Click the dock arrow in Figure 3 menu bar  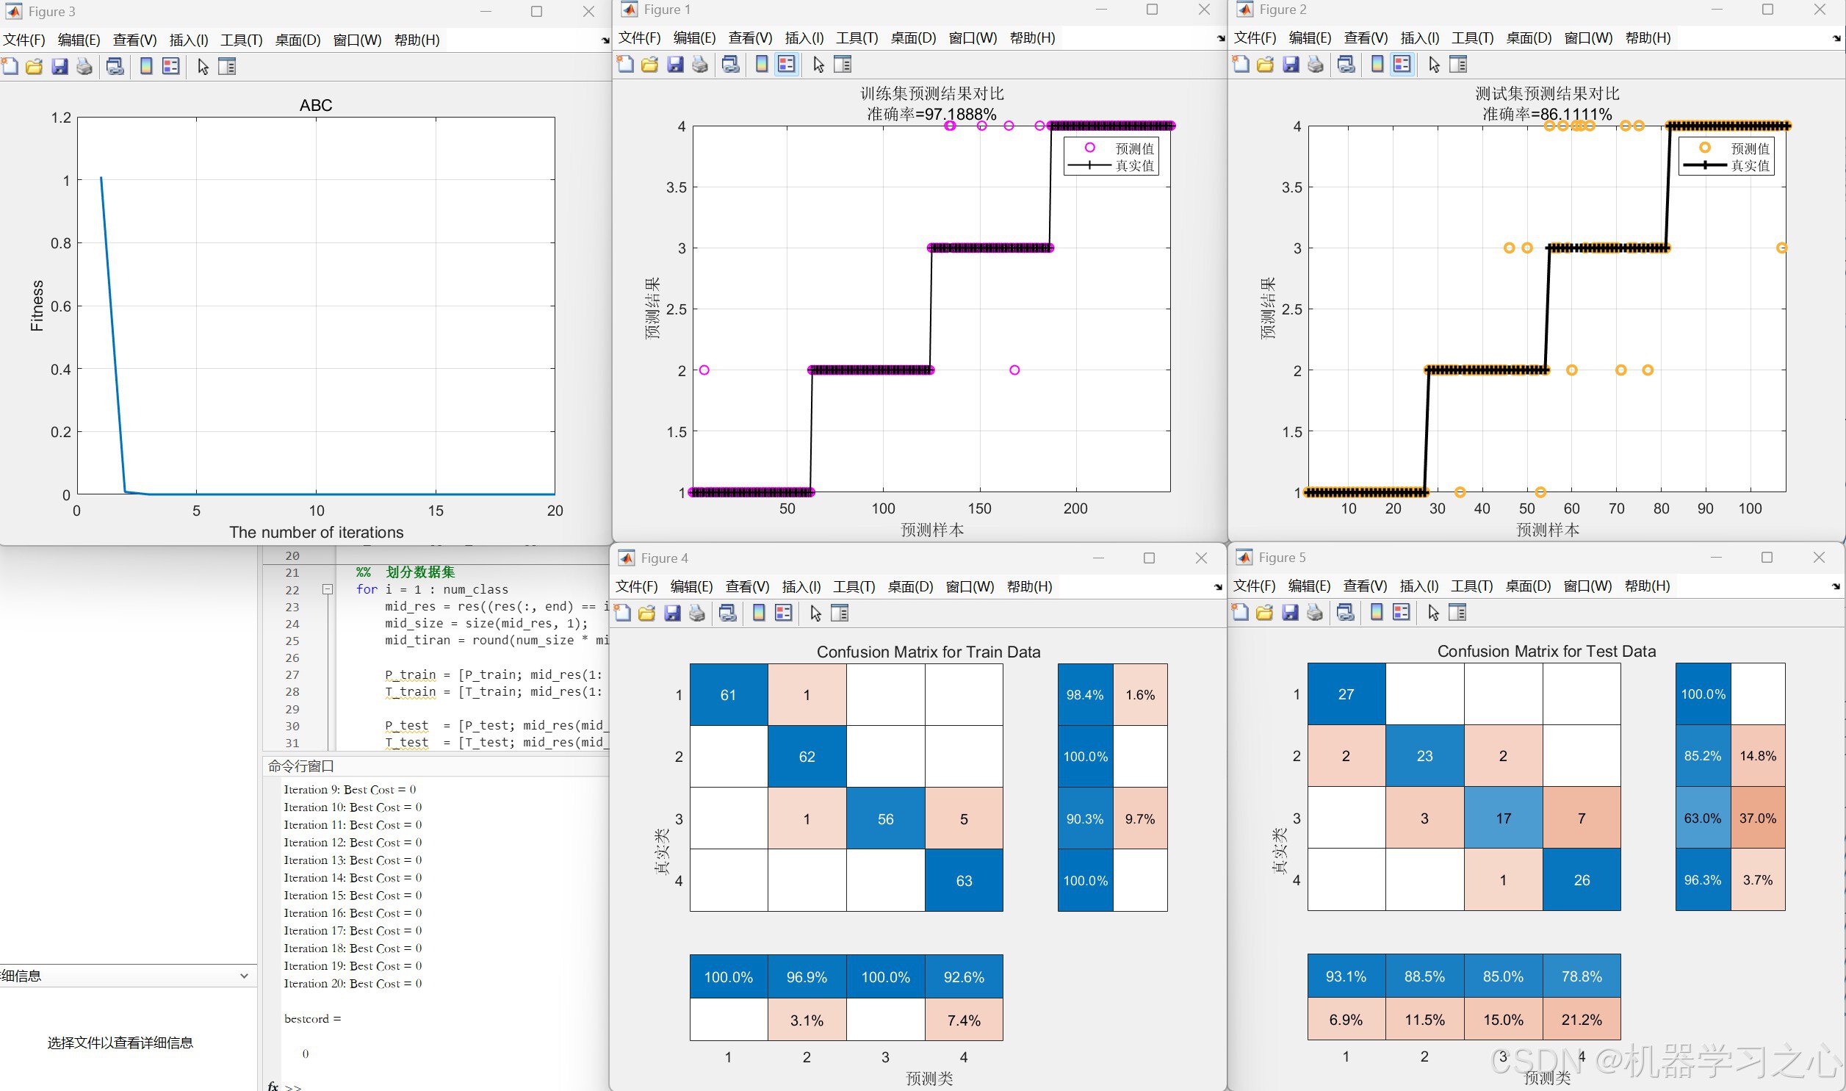click(605, 40)
